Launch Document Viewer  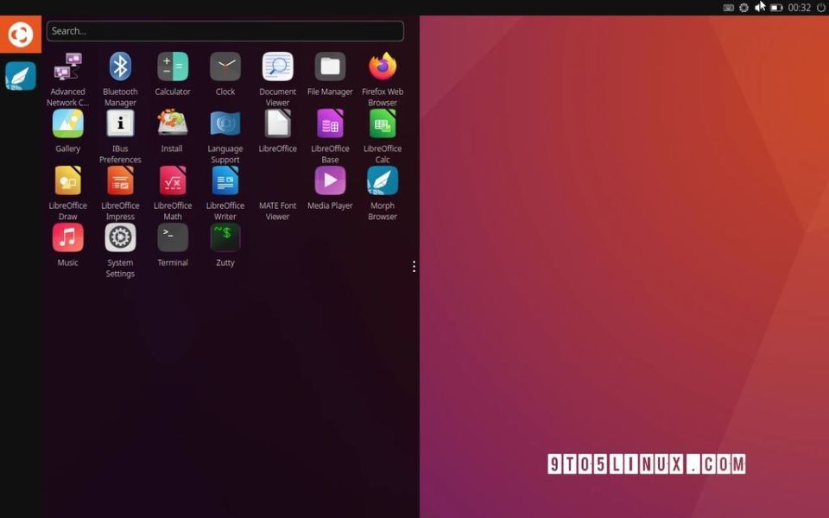tap(277, 66)
